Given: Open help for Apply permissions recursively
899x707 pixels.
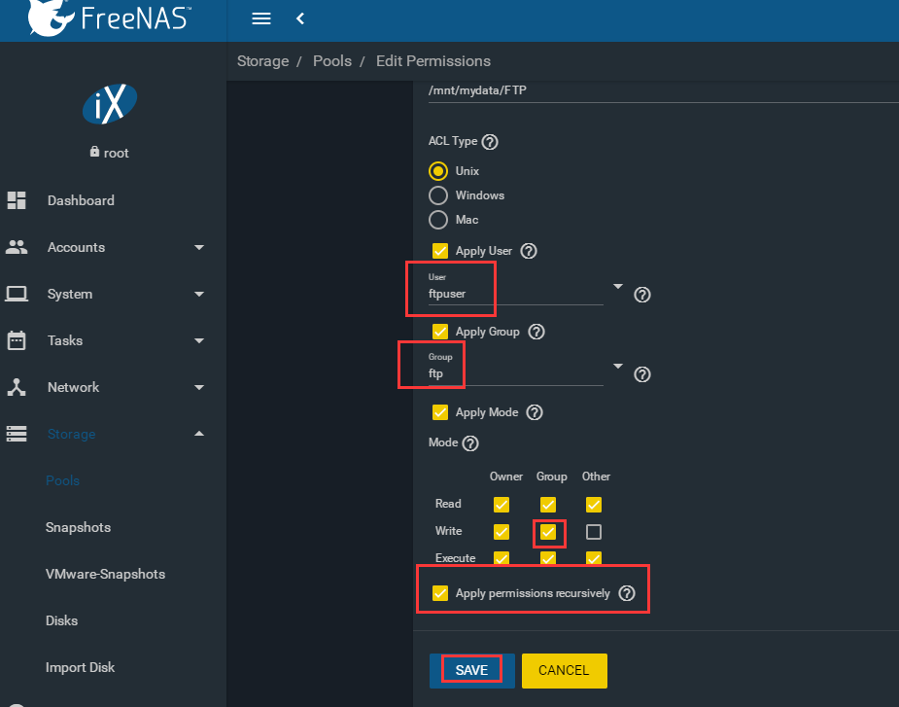Looking at the screenshot, I should [627, 593].
